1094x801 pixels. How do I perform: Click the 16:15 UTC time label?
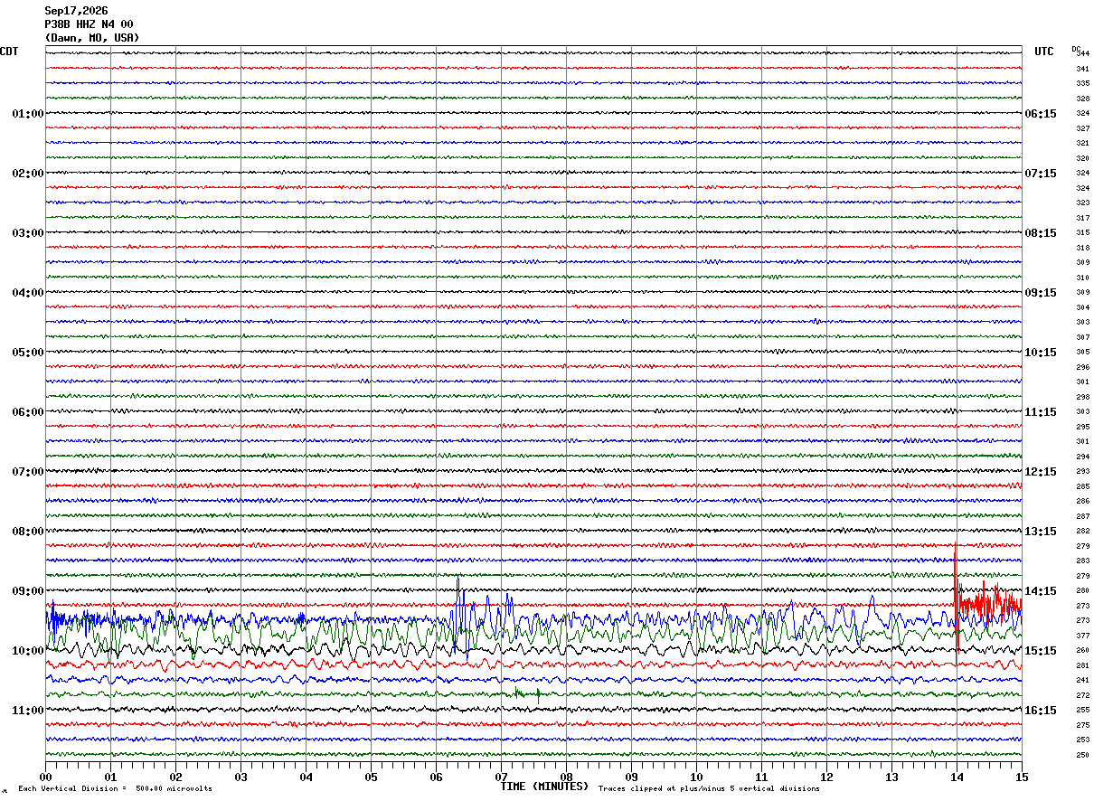[1040, 711]
